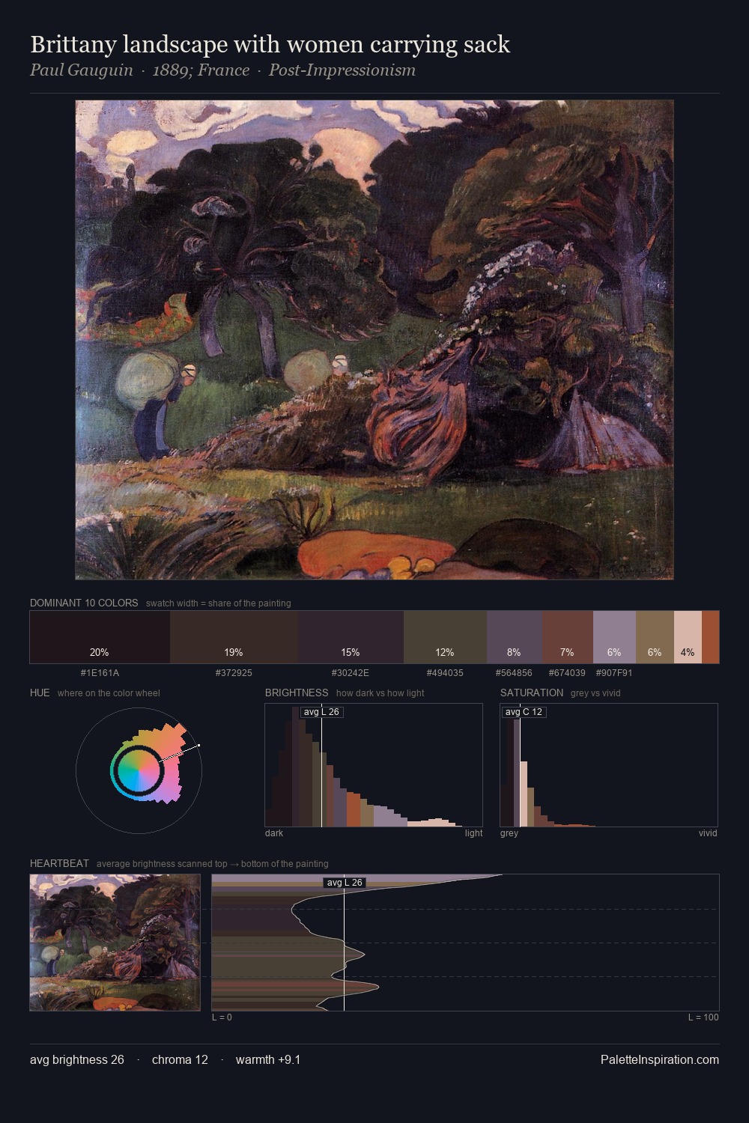Image resolution: width=749 pixels, height=1123 pixels.
Task: Click the heartbeat brightness profile chart
Action: point(465,943)
